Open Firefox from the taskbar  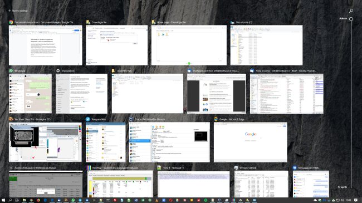(38, 200)
